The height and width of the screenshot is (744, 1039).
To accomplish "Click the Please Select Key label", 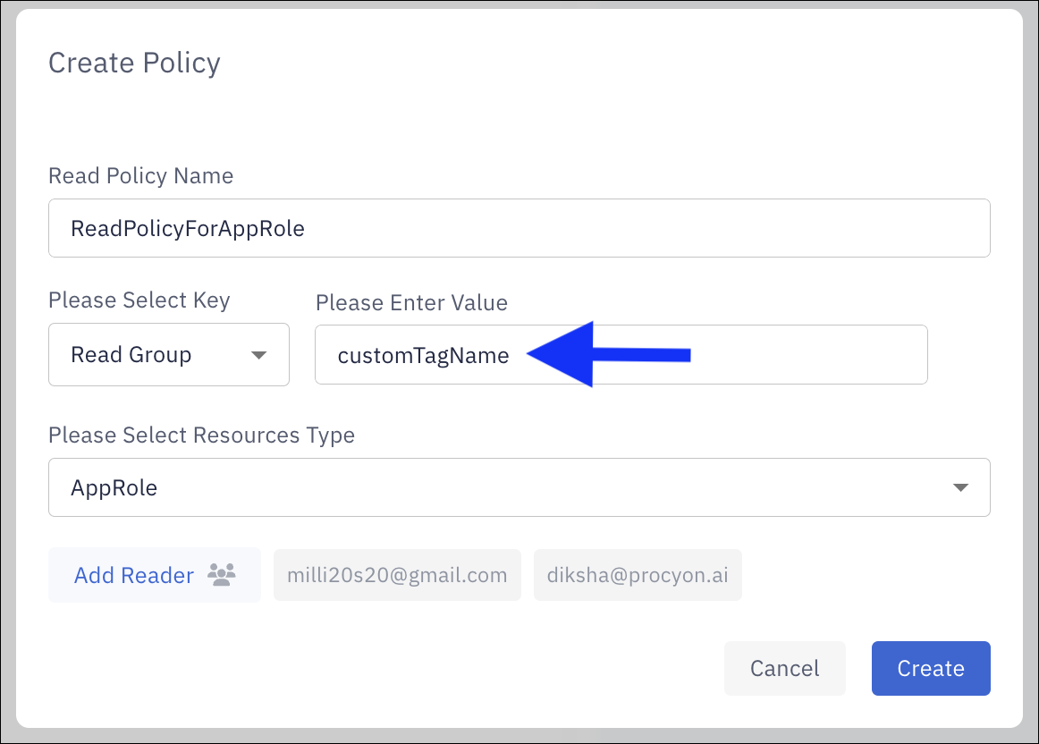I will [139, 300].
